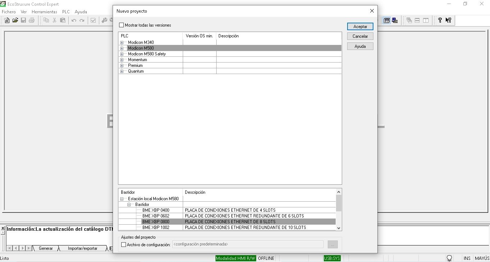Click the Cascade windows icon
490x262 pixels.
(409, 20)
